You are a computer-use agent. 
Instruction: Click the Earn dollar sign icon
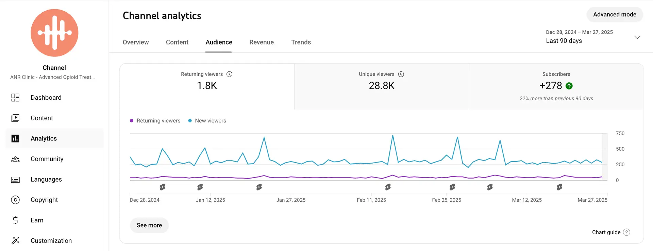(15, 220)
